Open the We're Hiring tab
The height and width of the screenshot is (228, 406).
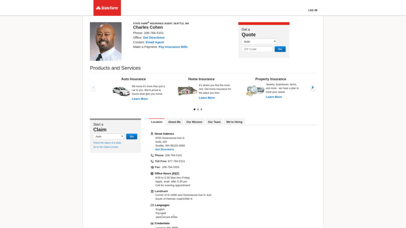coord(234,122)
